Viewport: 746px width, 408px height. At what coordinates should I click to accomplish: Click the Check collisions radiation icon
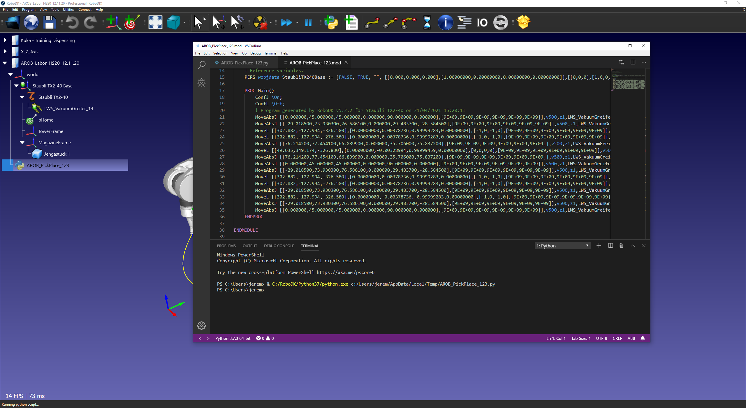coord(260,22)
